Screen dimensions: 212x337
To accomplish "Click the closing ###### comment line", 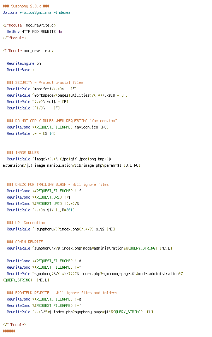I will (x=9, y=331).
